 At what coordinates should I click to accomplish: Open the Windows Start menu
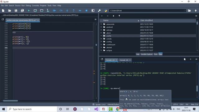tap(3, 109)
